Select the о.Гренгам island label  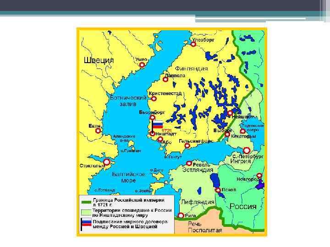tap(131, 150)
